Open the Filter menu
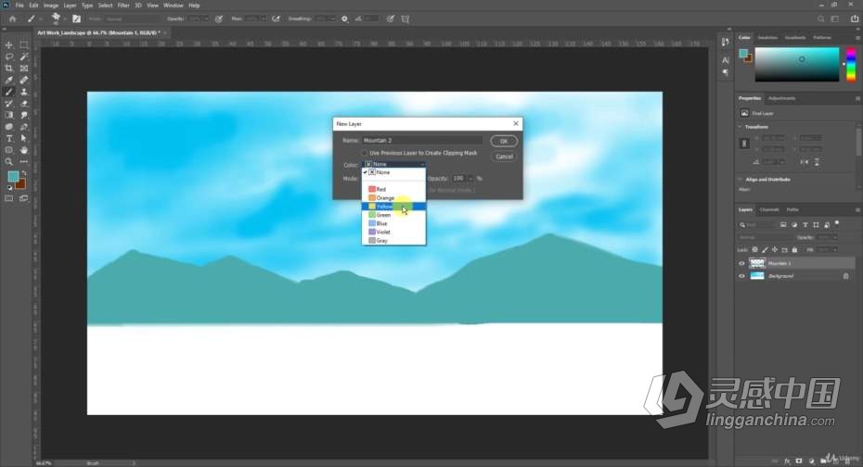863x467 pixels. click(x=123, y=5)
